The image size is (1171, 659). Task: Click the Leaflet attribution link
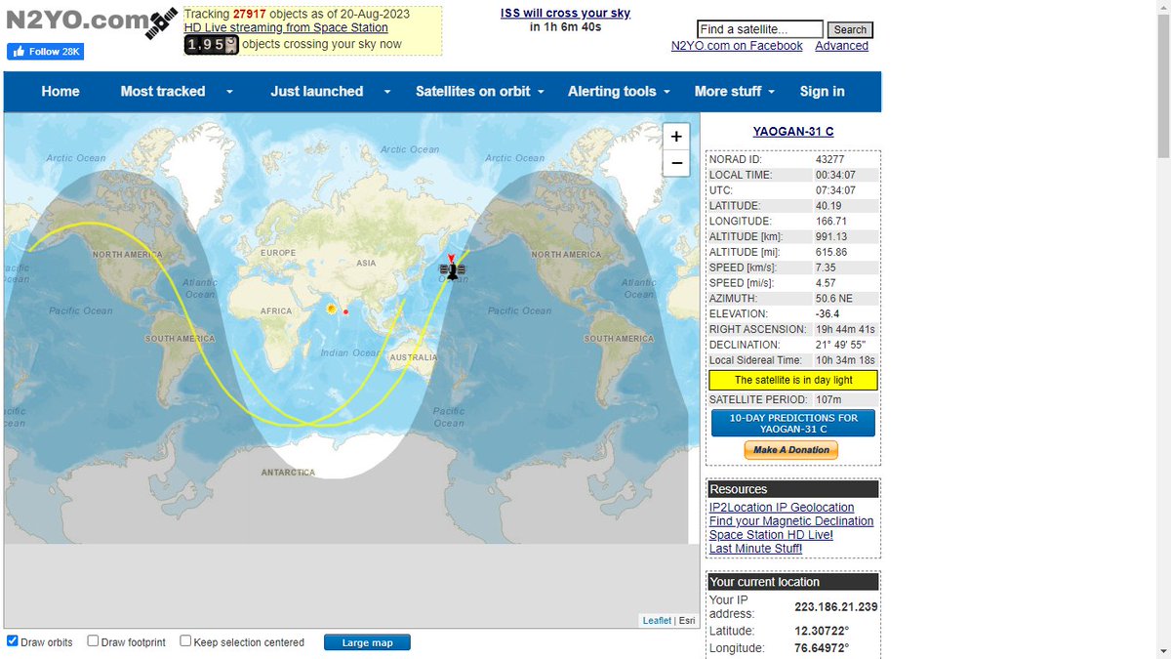click(657, 621)
